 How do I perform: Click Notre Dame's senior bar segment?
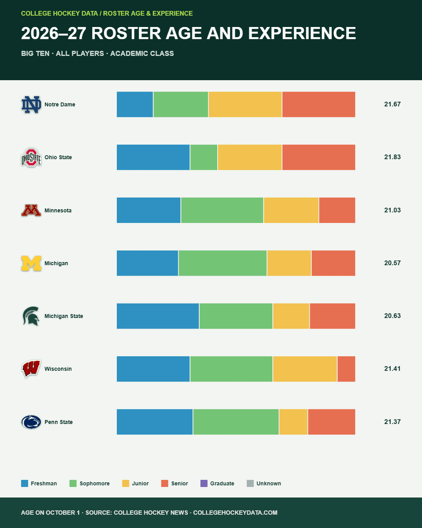pyautogui.click(x=319, y=104)
